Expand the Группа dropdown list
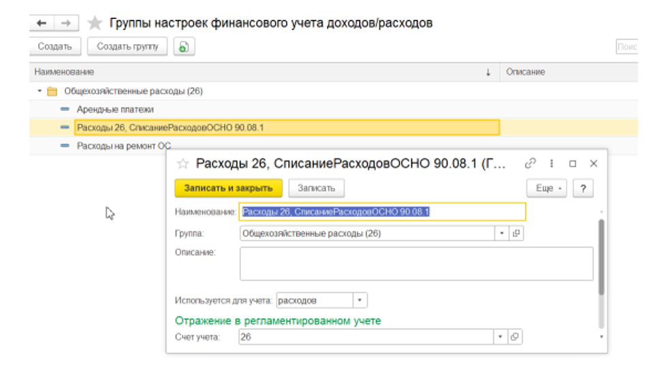 502,233
